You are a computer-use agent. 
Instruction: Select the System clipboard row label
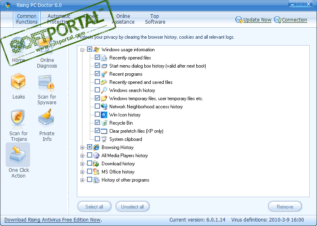tap(126, 139)
